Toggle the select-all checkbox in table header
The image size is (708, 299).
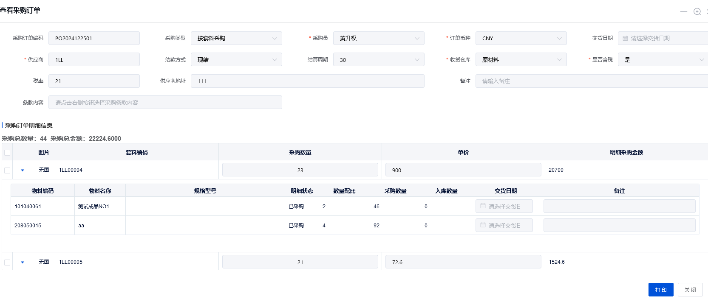tap(7, 153)
